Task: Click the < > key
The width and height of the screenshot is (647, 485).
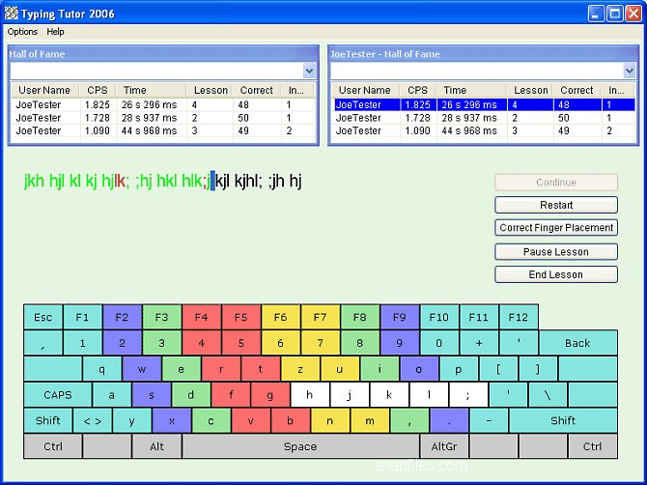Action: pyautogui.click(x=93, y=420)
